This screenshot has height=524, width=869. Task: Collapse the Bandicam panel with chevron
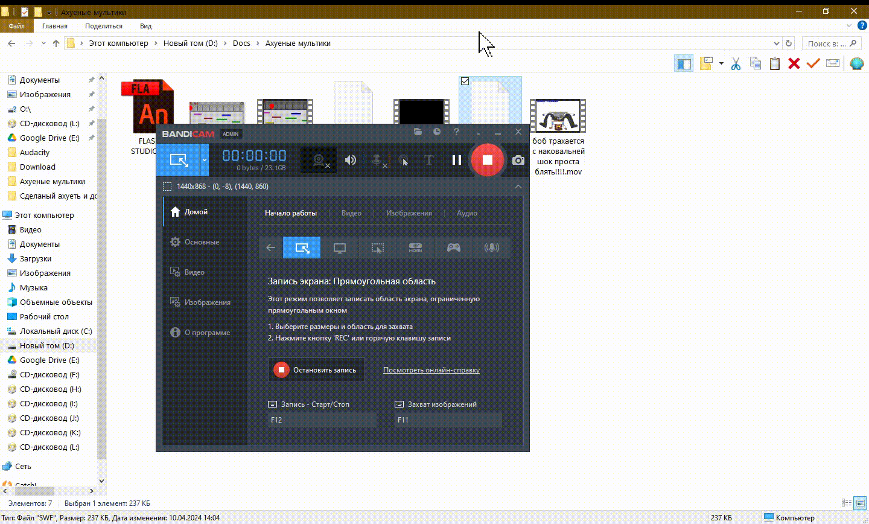coord(518,187)
